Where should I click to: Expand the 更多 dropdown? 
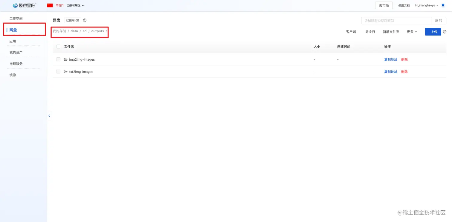tap(412, 32)
